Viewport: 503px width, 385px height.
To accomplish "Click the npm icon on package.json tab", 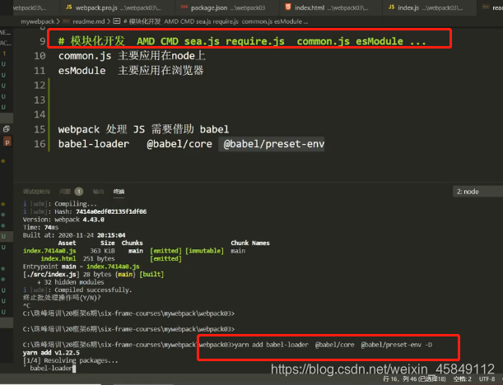I will pos(184,7).
